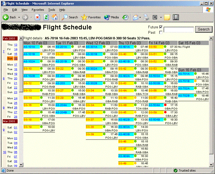Image resolution: width=215 pixels, height=174 pixels.
Task: Refresh the page with the Refresh icon
Action: 46,17
